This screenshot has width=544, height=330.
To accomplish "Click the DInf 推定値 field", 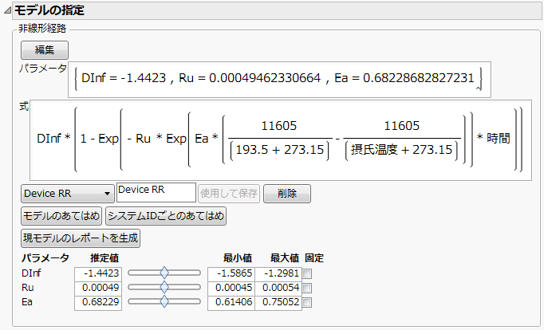I will (x=99, y=273).
